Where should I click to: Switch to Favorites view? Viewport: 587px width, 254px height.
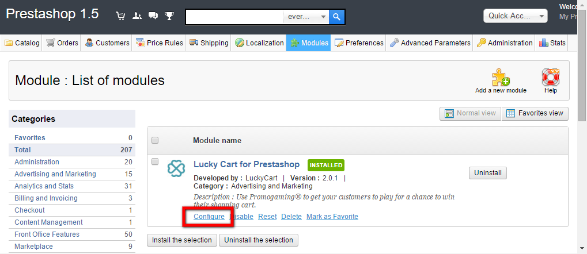click(535, 113)
